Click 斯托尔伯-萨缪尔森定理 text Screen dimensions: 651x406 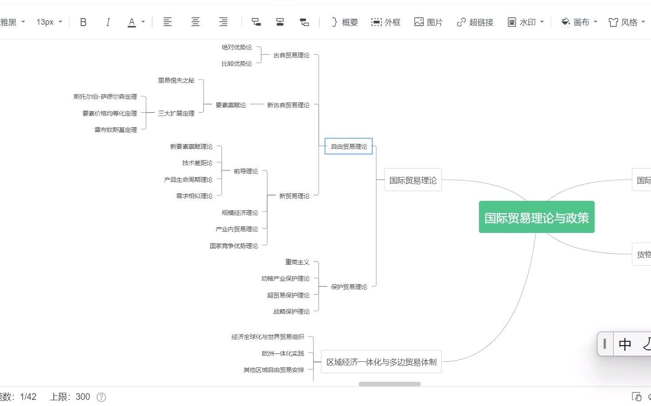pos(105,97)
